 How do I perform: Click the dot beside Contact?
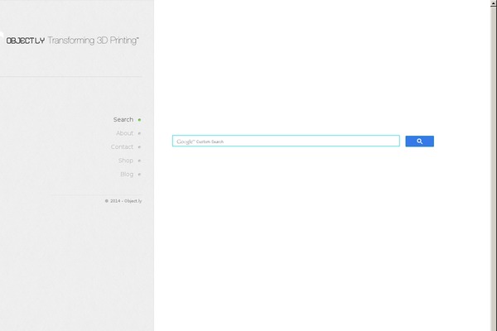tap(139, 147)
